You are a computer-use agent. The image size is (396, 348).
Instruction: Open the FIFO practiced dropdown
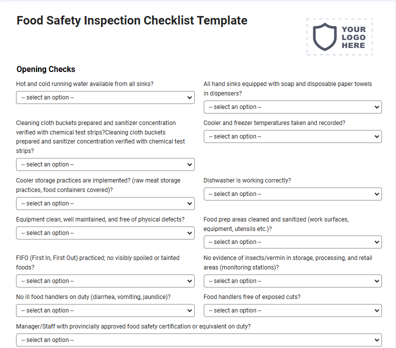point(105,281)
